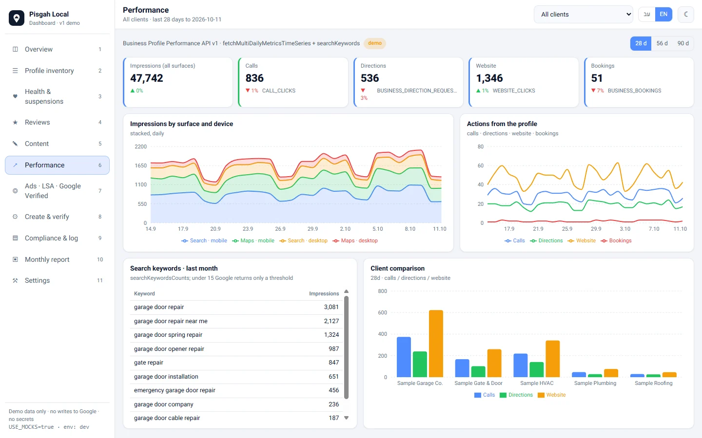Open Health & suspensions
Screen dimensions: 702x438
57,96
